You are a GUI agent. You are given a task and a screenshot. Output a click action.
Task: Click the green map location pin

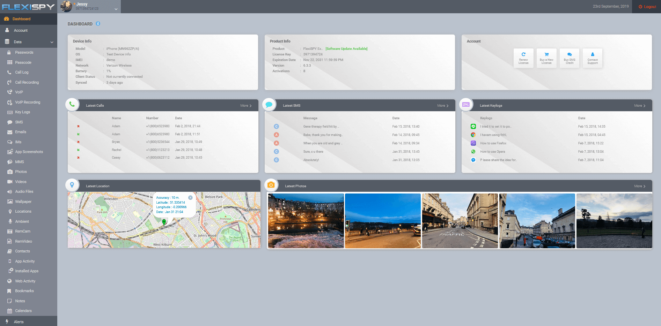point(164,222)
